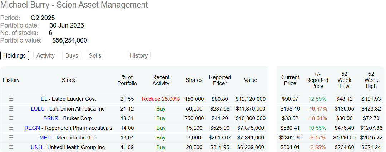The height and width of the screenshot is (152, 386).
Task: Open history icon for Regeneron row
Action: pos(11,128)
